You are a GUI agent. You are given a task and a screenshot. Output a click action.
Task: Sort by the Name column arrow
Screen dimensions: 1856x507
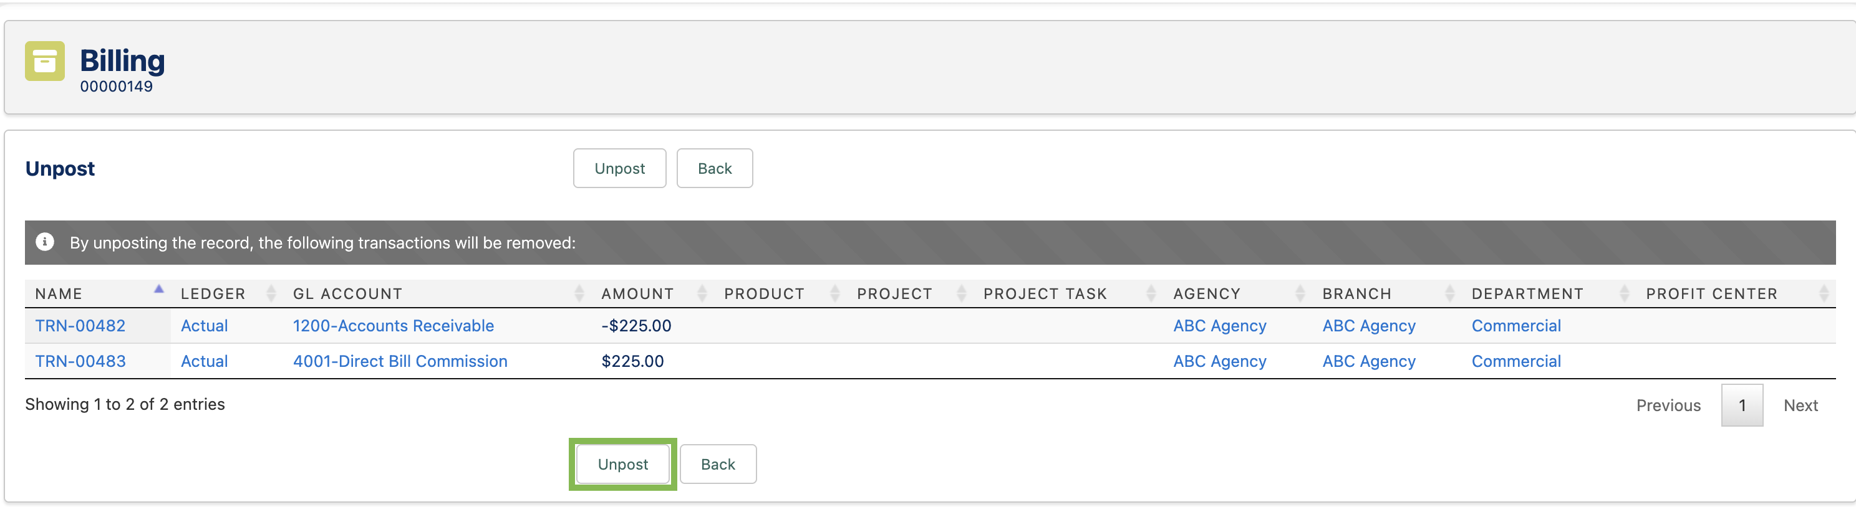pos(158,290)
